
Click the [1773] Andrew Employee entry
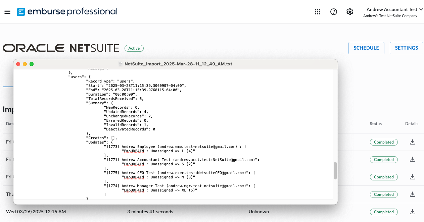coord(175,147)
